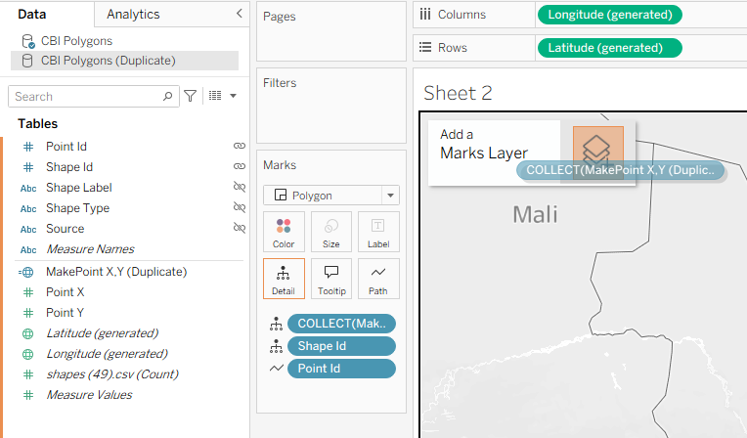Open the data pane options dropdown arrow

tap(233, 96)
